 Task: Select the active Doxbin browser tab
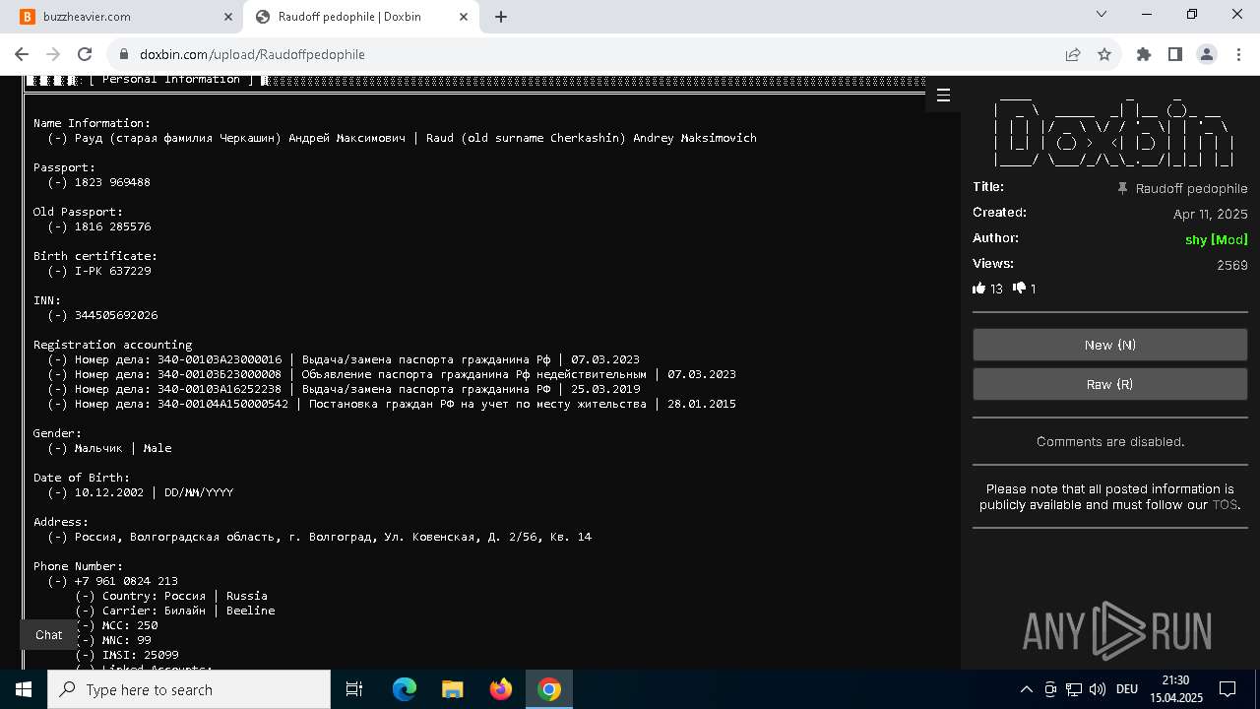[362, 16]
